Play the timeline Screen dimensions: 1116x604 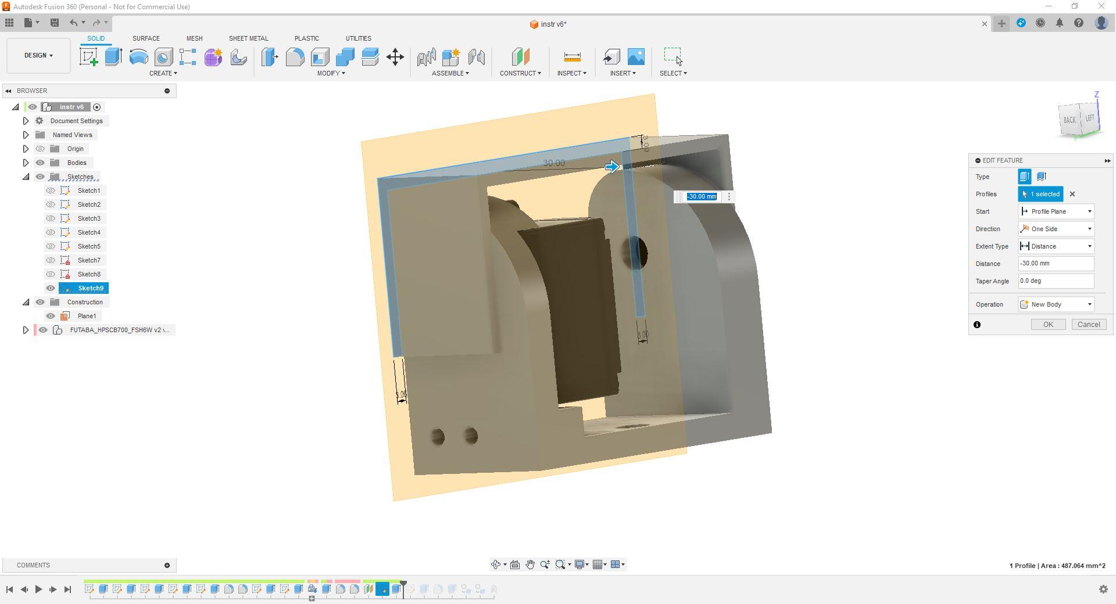38,589
